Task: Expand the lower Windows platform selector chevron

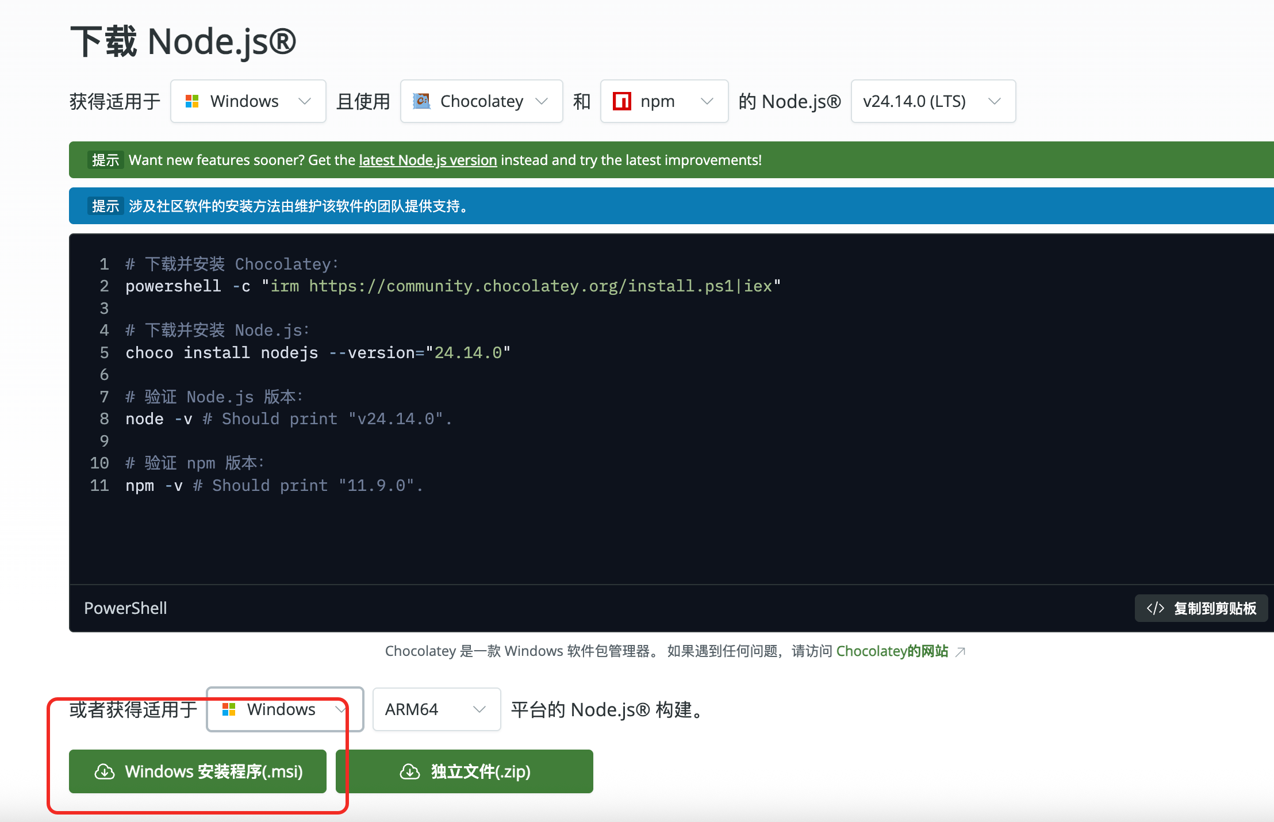Action: 340,709
